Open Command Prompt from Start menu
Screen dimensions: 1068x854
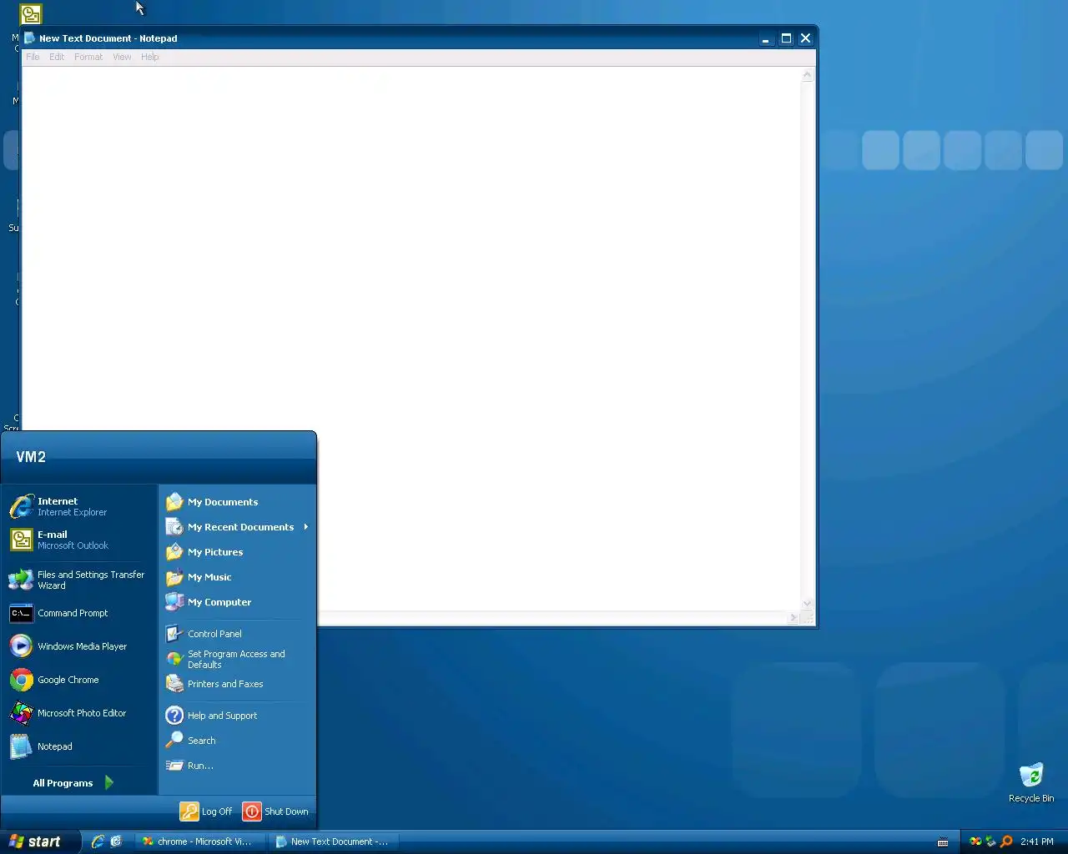click(x=79, y=613)
